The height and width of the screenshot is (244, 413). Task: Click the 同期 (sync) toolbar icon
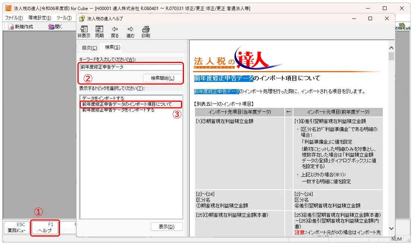(x=99, y=32)
